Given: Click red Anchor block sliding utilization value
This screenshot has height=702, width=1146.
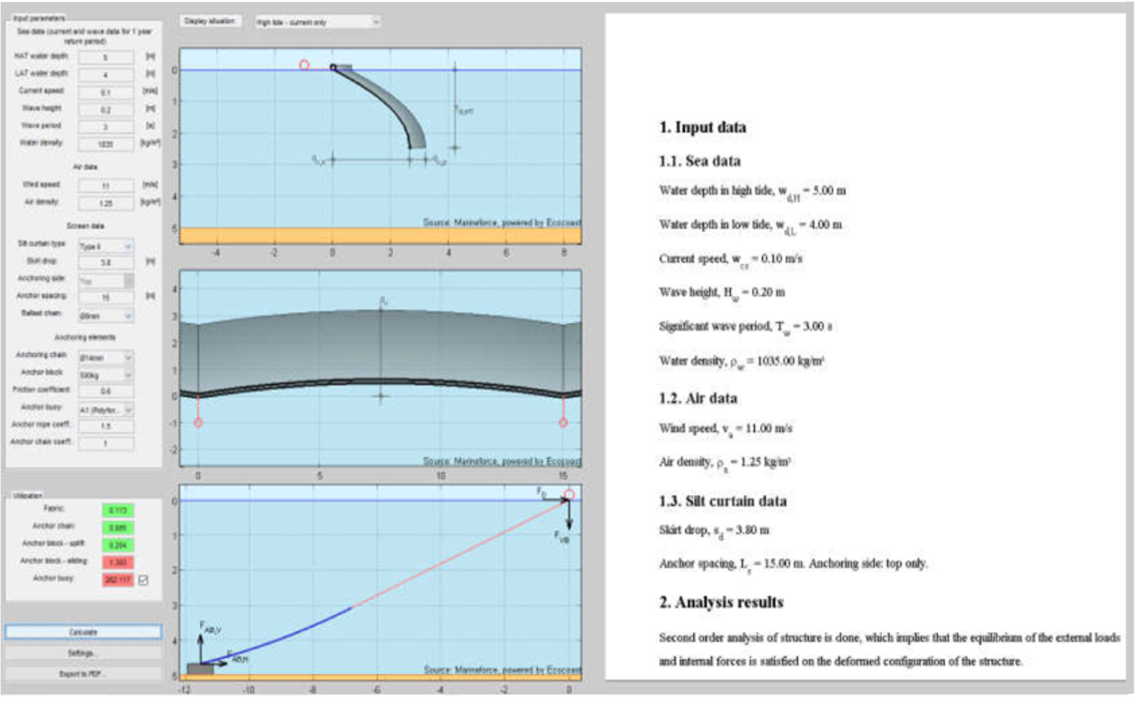Looking at the screenshot, I should pyautogui.click(x=117, y=562).
